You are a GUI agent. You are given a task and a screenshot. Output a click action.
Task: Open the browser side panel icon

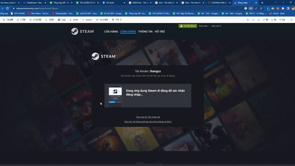(x=288, y=8)
